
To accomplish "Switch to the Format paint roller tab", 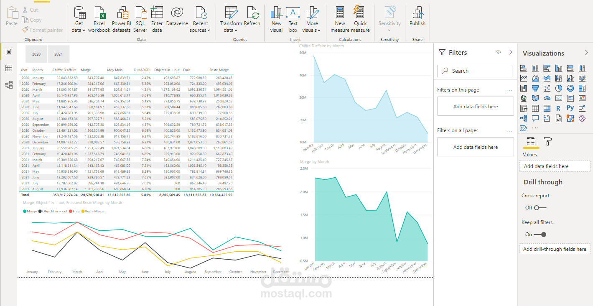I will coord(547,142).
